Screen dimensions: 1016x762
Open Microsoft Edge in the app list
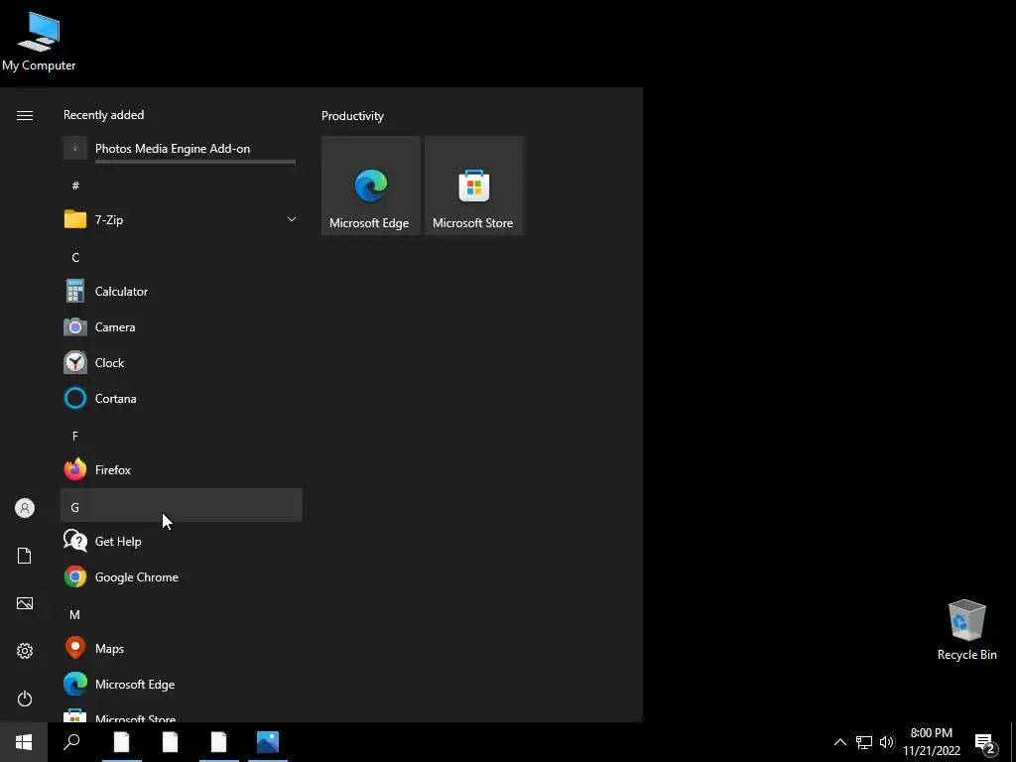click(182, 685)
